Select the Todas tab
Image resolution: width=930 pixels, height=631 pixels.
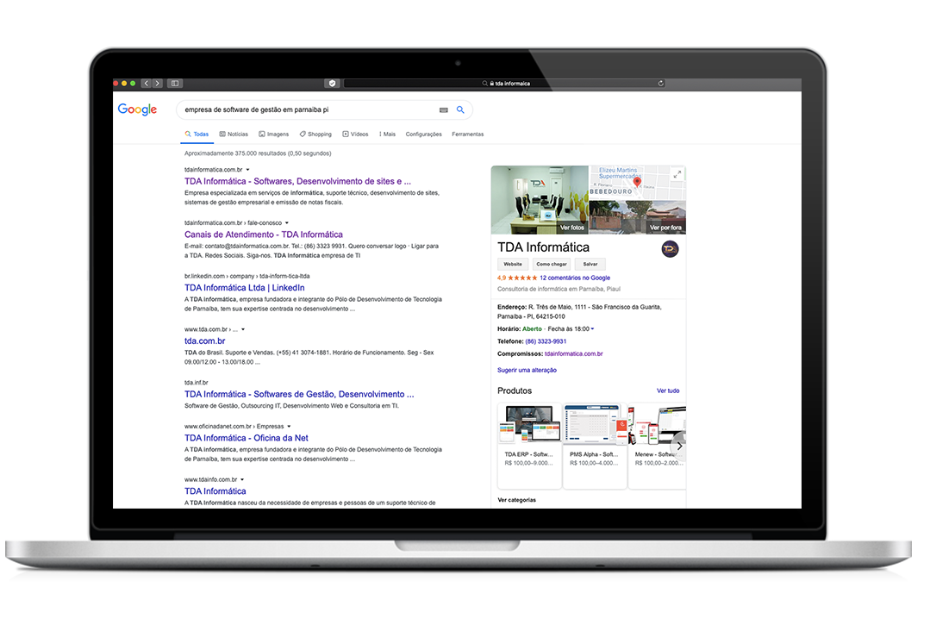[197, 134]
